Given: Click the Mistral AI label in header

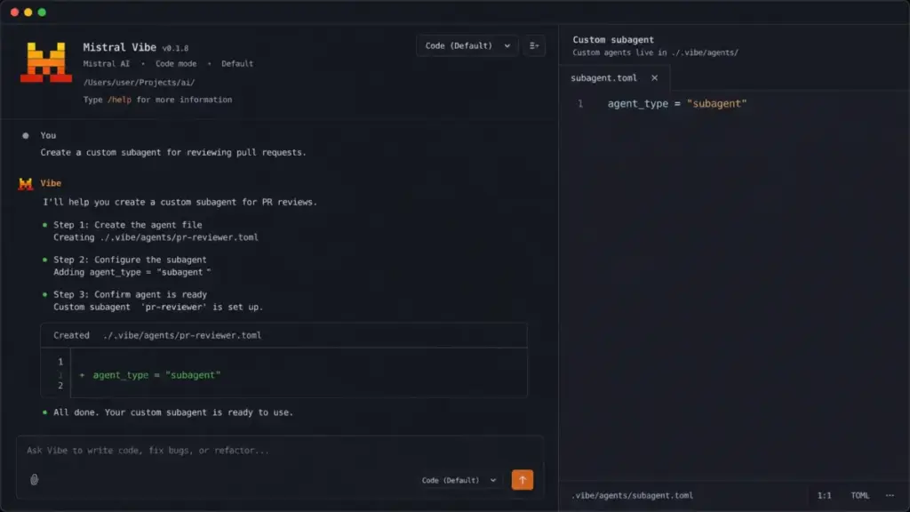Looking at the screenshot, I should click(107, 64).
